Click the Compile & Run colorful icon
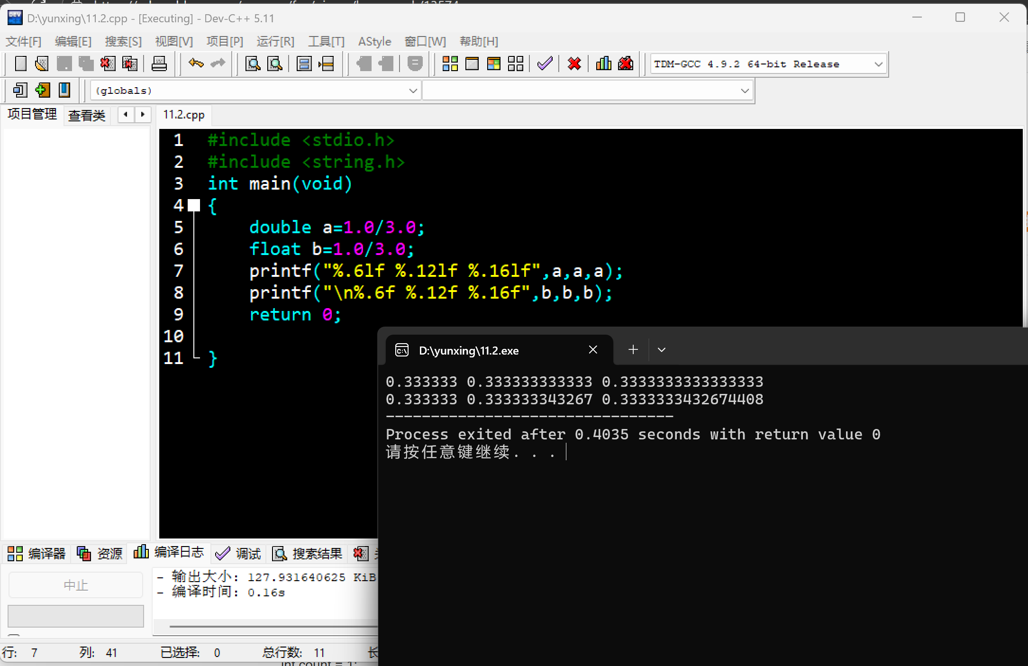This screenshot has width=1028, height=666. (493, 64)
